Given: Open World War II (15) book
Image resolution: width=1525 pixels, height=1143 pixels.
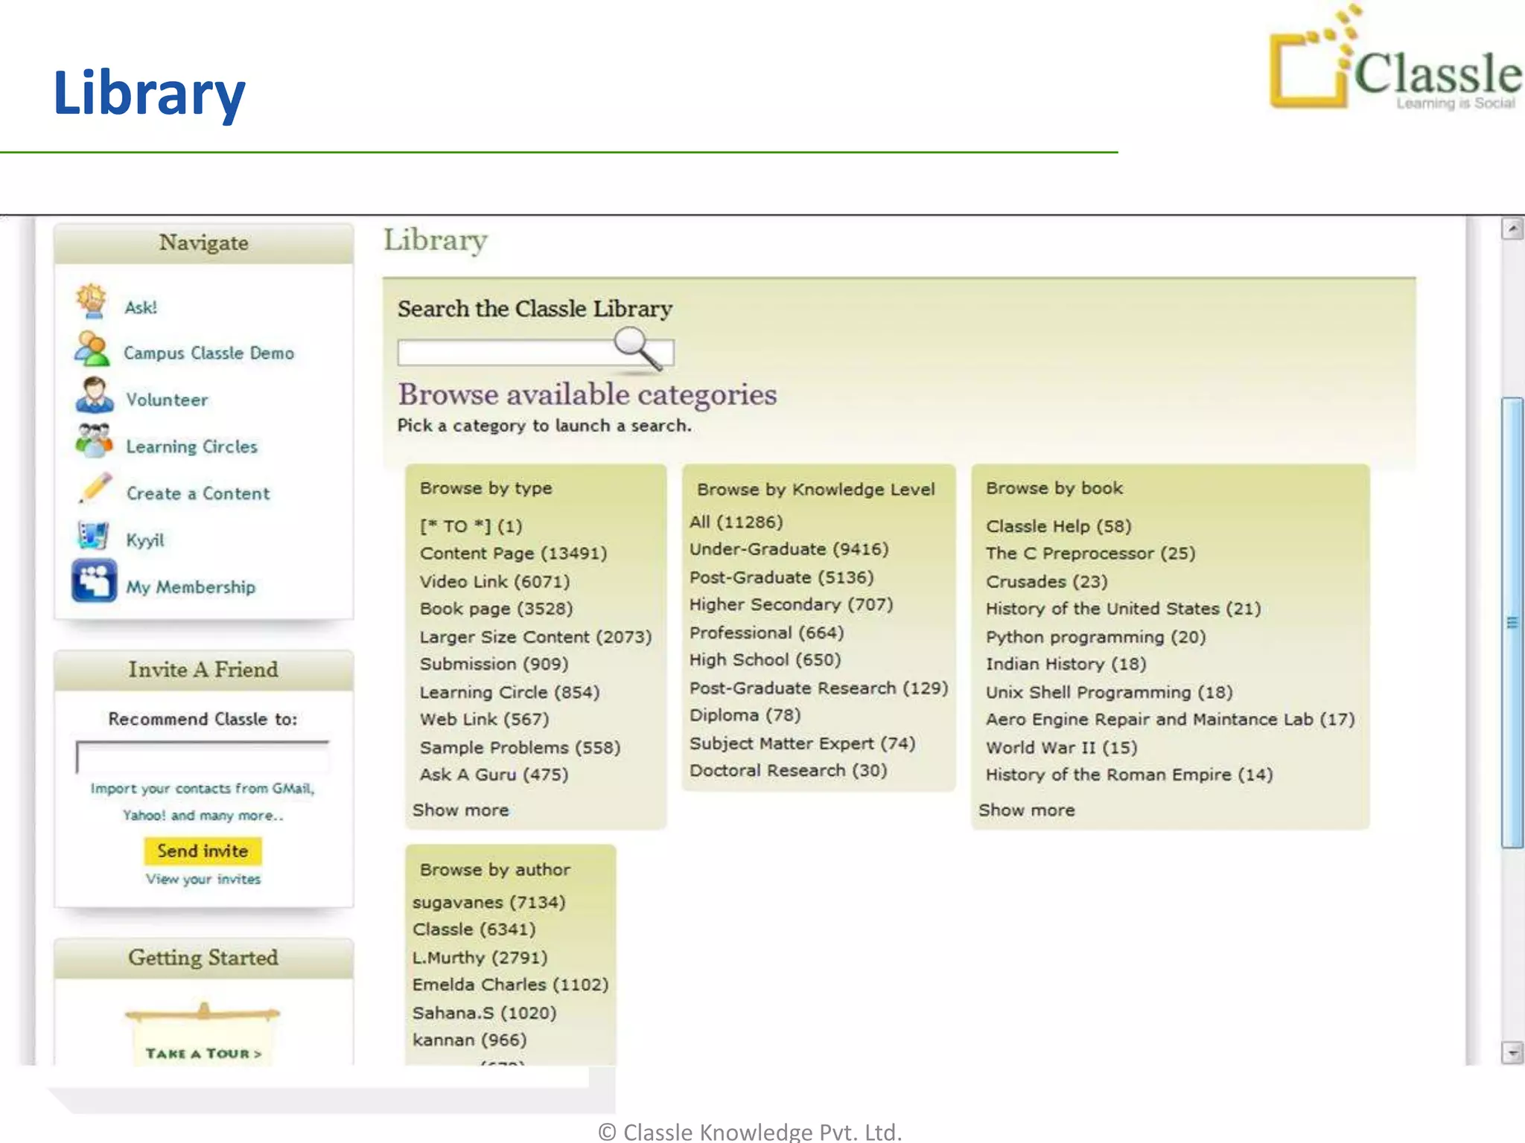Looking at the screenshot, I should click(x=1062, y=748).
